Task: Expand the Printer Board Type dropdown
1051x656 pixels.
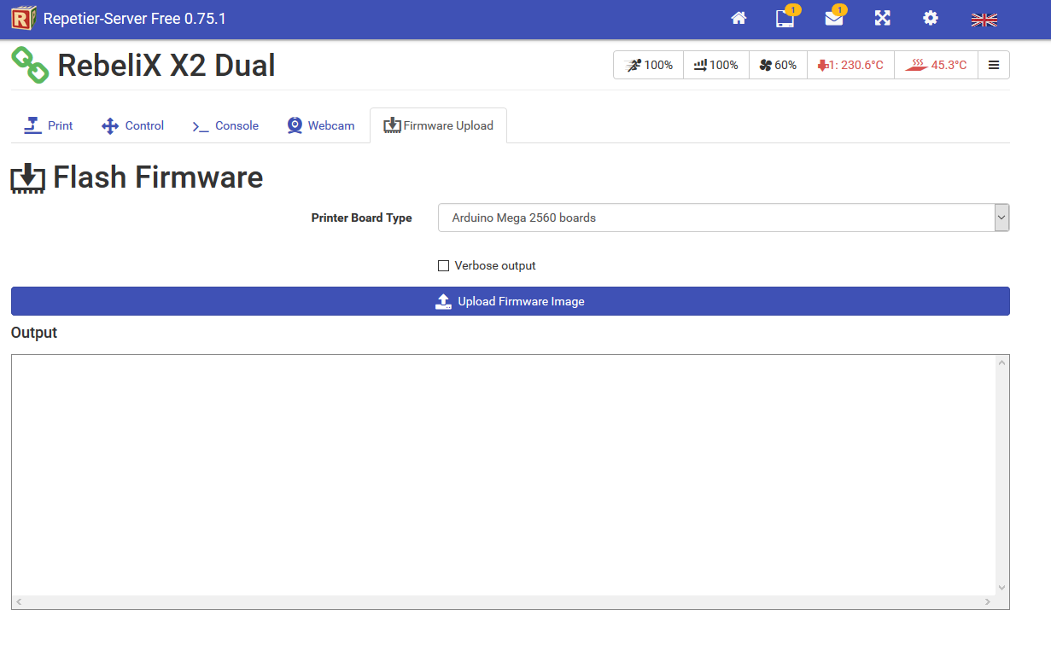Action: (723, 218)
